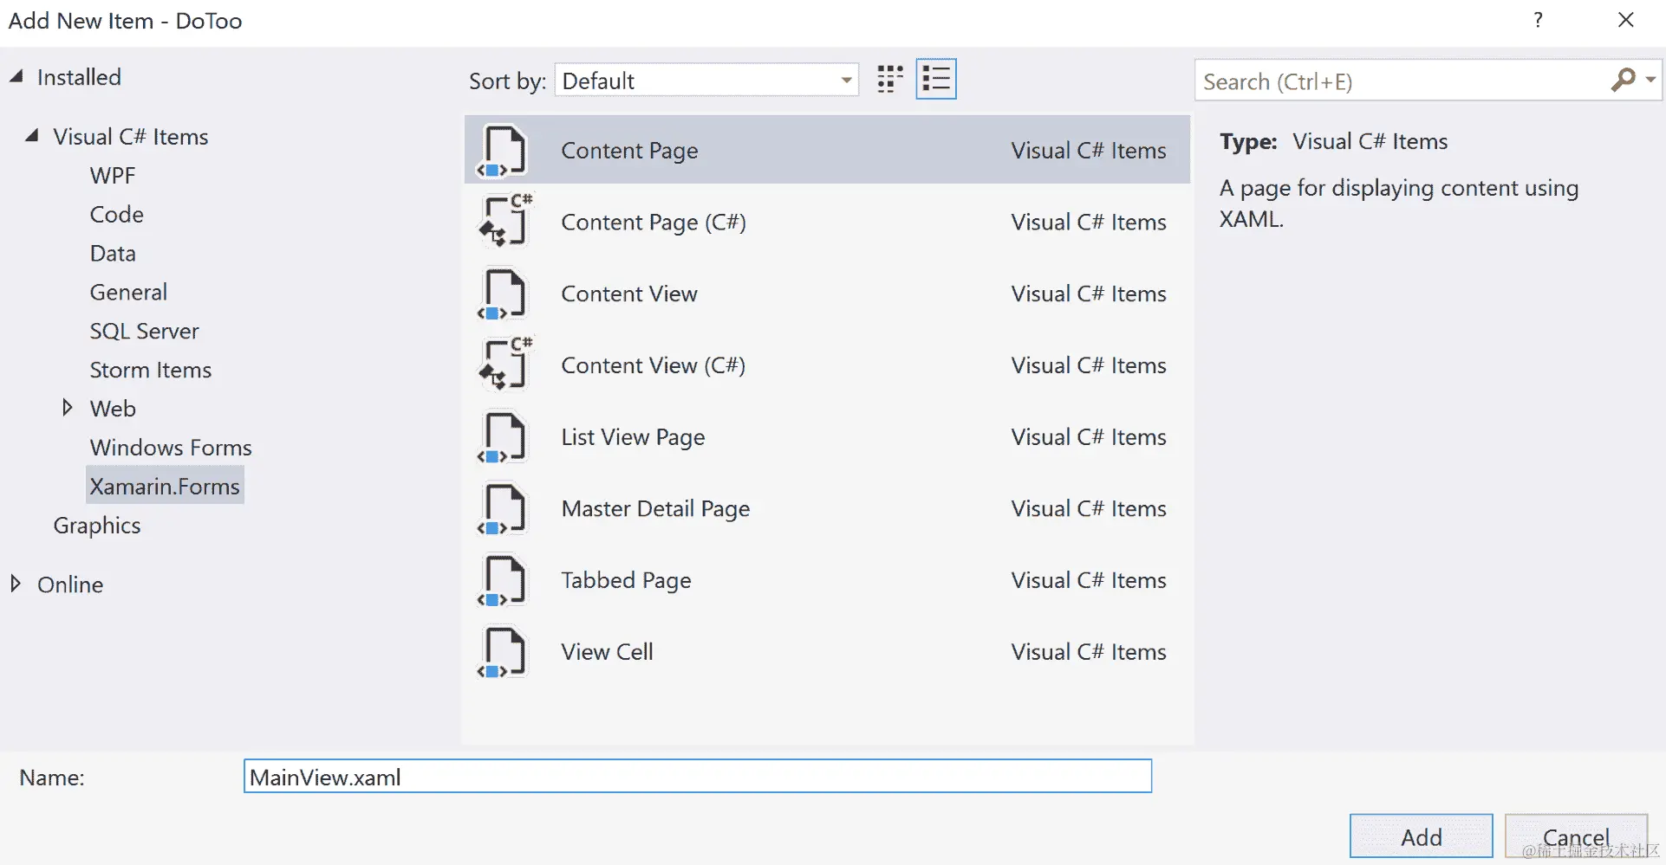Click the Content Page template icon

click(502, 151)
